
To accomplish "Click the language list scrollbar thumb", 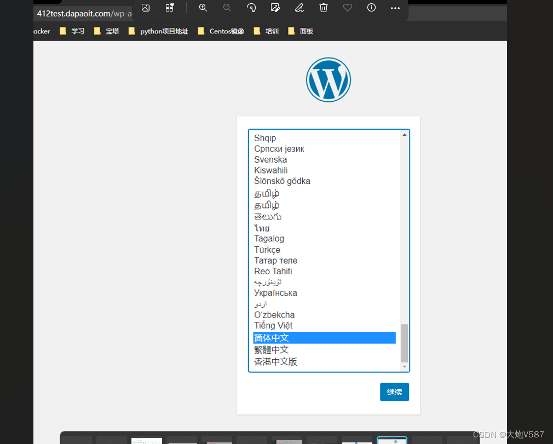I will click(405, 343).
